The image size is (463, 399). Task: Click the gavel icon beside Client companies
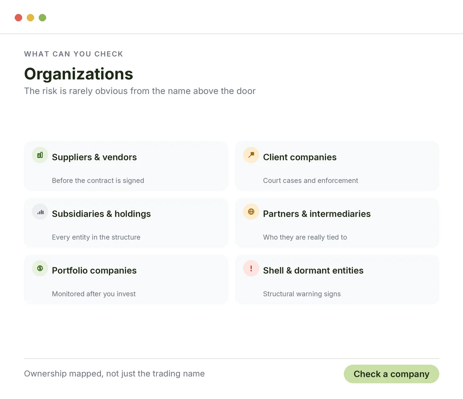pos(251,155)
